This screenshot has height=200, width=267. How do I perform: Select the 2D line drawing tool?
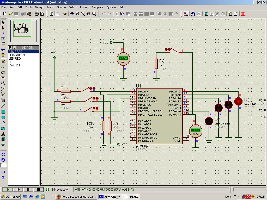click(3, 106)
